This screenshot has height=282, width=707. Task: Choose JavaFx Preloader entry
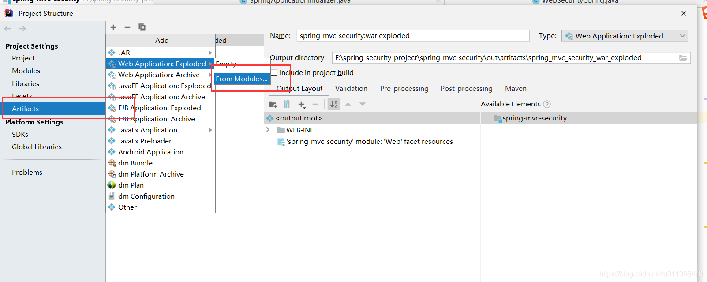(160, 141)
